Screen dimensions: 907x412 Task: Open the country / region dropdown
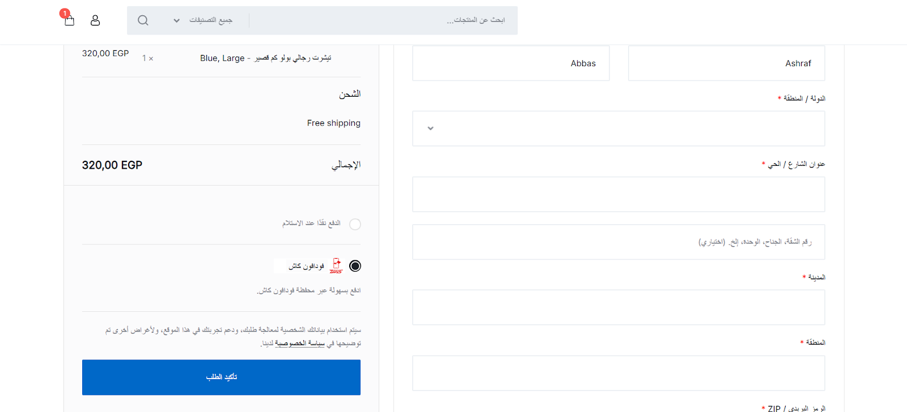(618, 128)
